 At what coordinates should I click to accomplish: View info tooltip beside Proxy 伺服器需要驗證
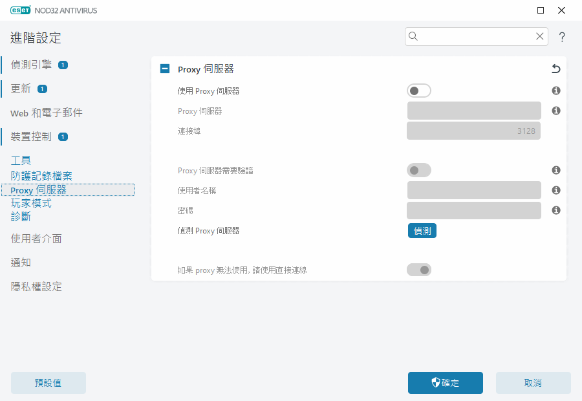(x=555, y=170)
